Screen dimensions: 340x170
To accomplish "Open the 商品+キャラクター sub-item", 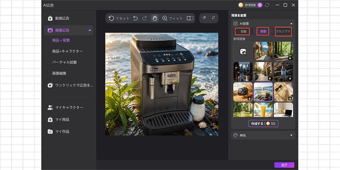I will pos(67,51).
